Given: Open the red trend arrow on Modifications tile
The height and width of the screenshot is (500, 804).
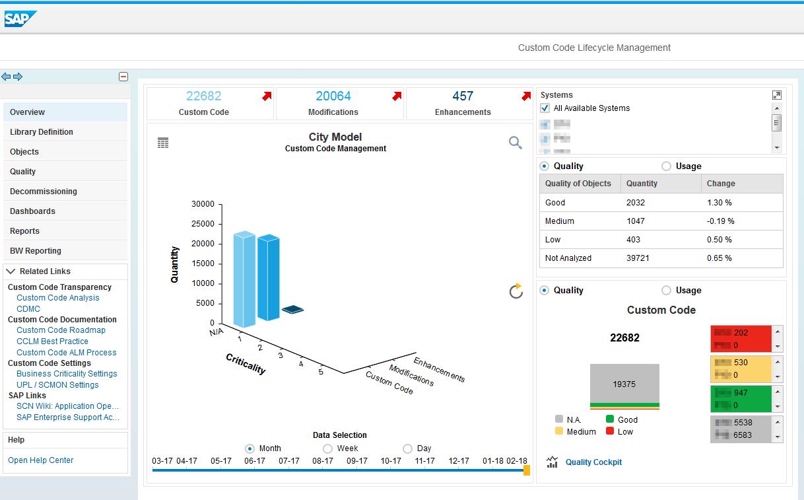Looking at the screenshot, I should click(x=397, y=96).
